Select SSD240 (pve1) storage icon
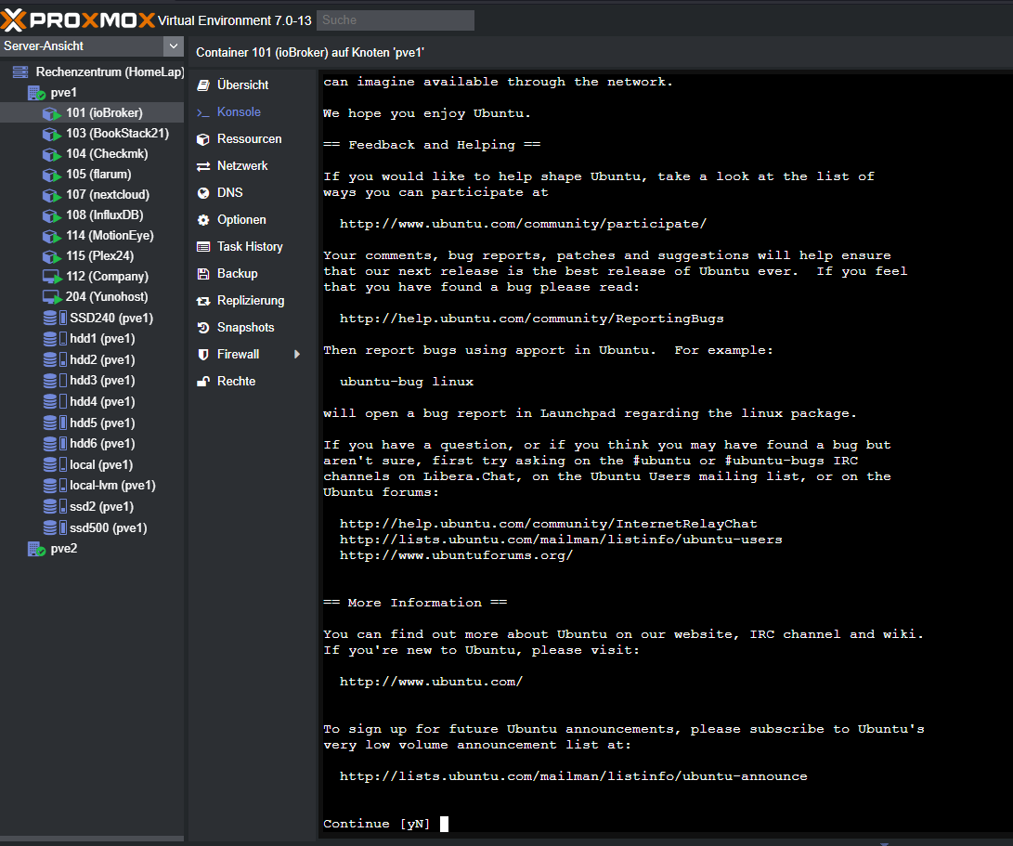Viewport: 1013px width, 846px height. coord(55,318)
